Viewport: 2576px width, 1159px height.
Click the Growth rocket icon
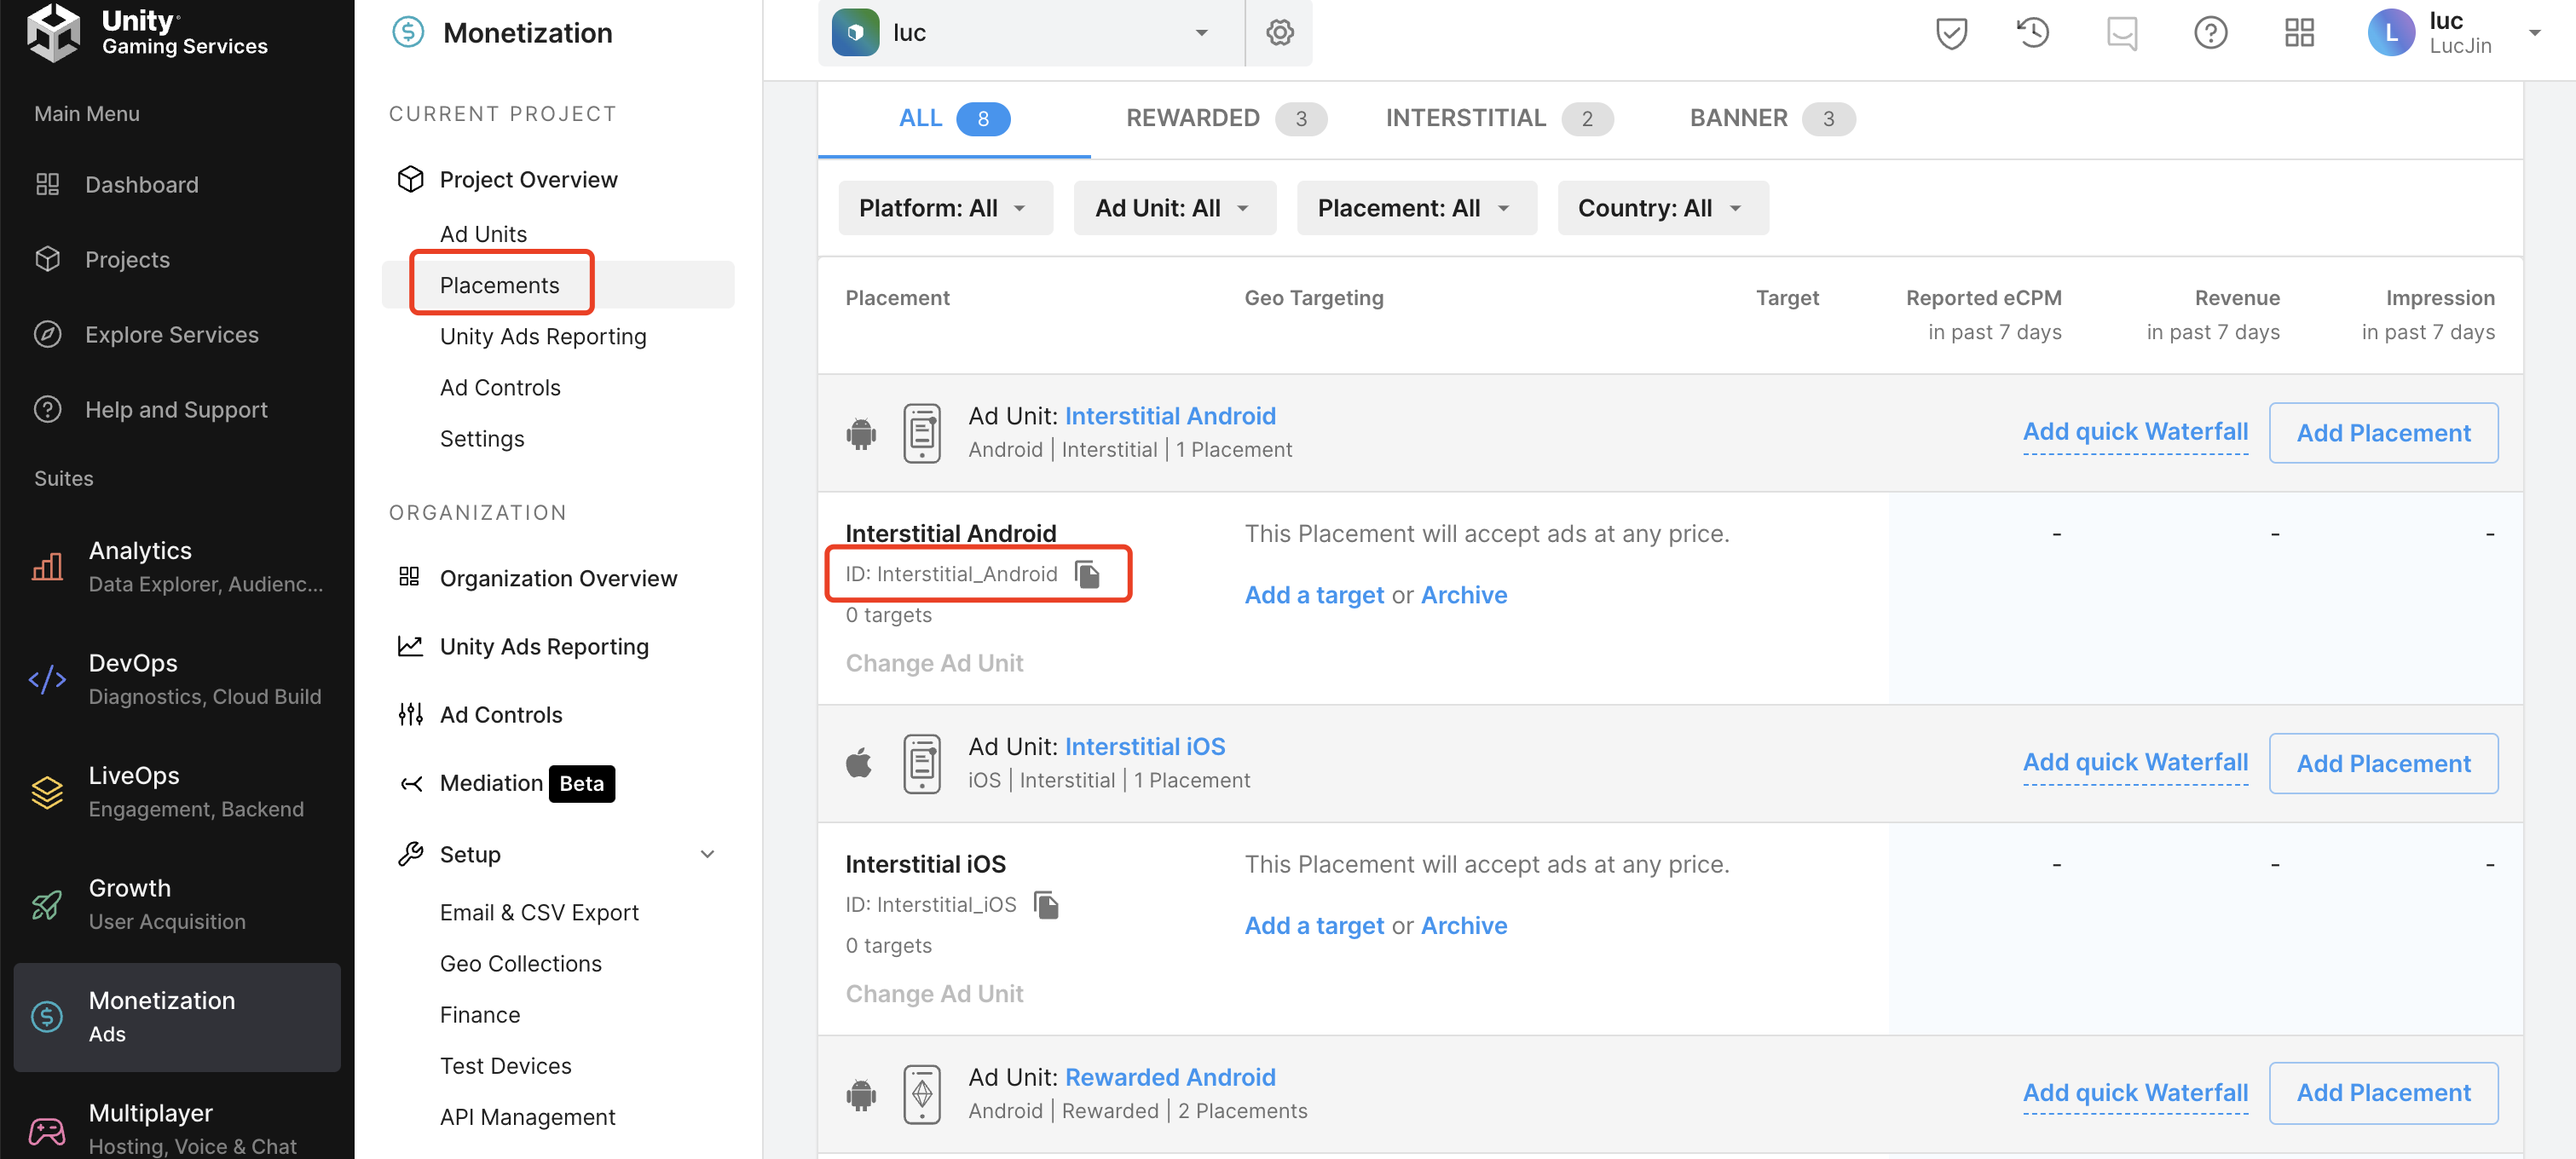(x=47, y=904)
